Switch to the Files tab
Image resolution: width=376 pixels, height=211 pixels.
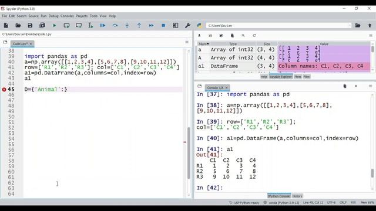[x=307, y=77]
